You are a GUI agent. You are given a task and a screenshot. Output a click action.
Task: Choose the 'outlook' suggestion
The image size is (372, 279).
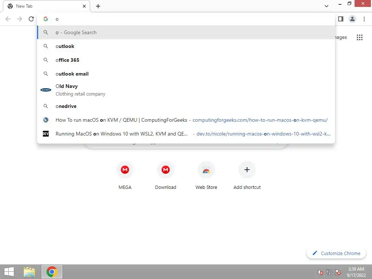pos(186,46)
